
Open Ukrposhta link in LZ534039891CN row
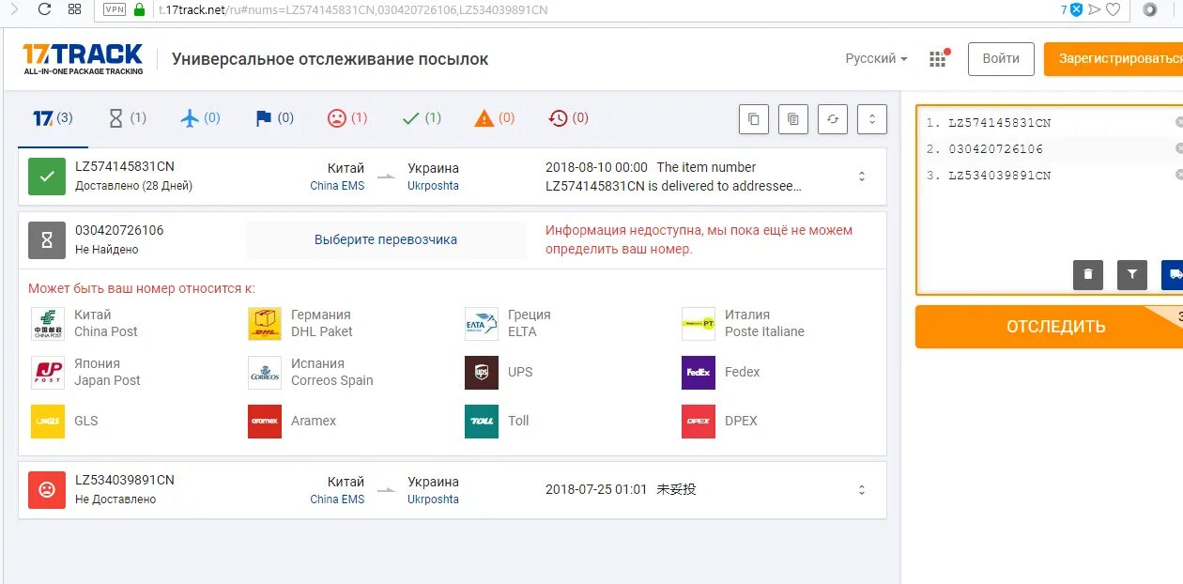coord(433,499)
